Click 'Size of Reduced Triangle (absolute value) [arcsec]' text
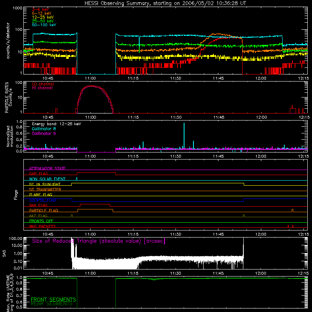Viewport: 312px width, 312px height. tap(99, 241)
